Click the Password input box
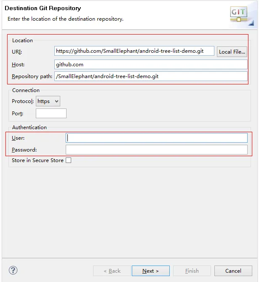Viewport: 259px width, 282px height. coord(157,150)
